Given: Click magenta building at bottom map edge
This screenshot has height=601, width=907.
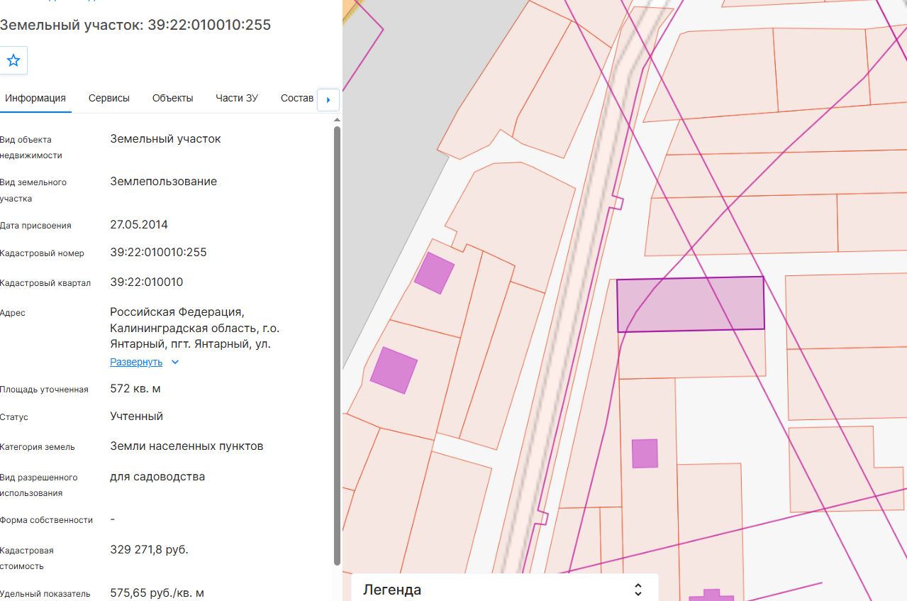Looking at the screenshot, I should [x=711, y=595].
